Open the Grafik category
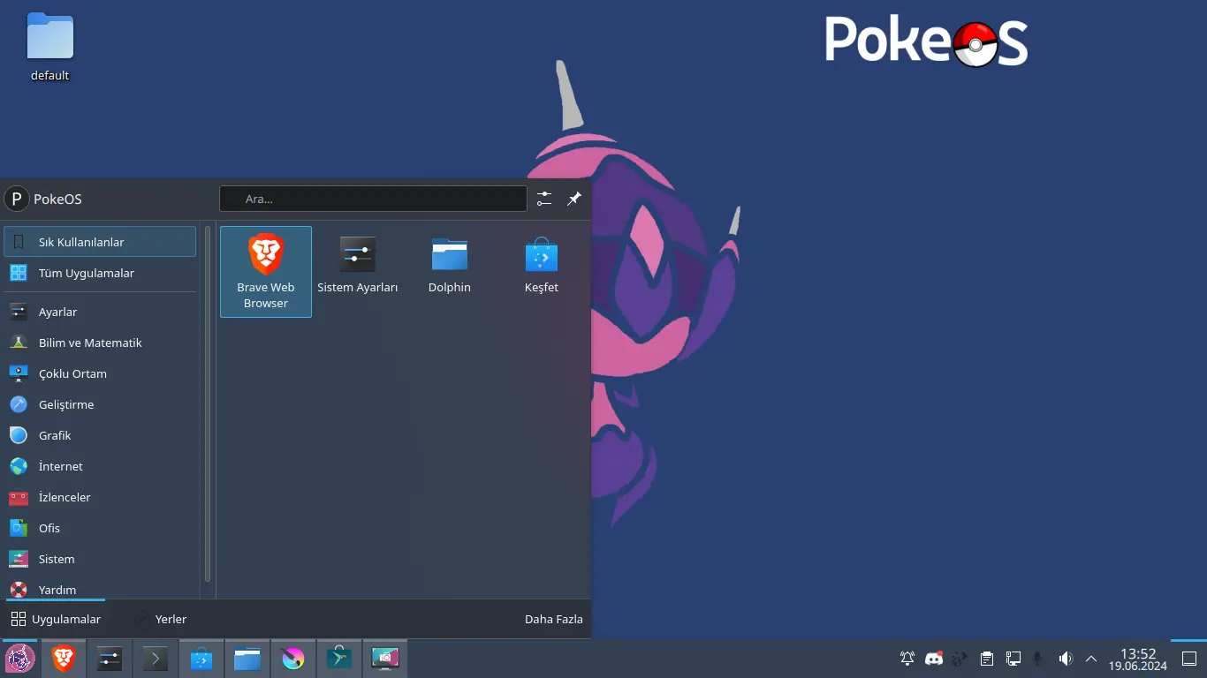This screenshot has height=678, width=1207. pyautogui.click(x=100, y=435)
